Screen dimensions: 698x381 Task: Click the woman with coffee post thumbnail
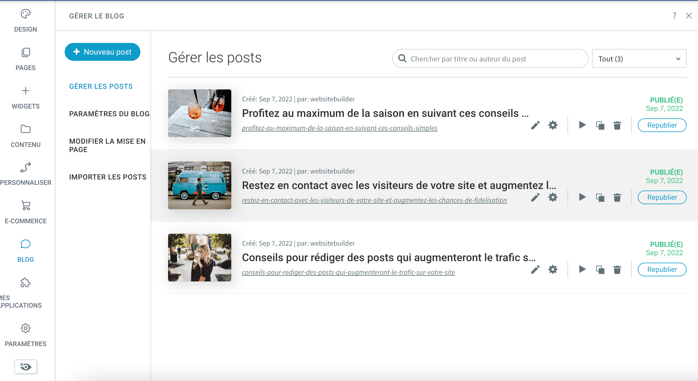[200, 258]
